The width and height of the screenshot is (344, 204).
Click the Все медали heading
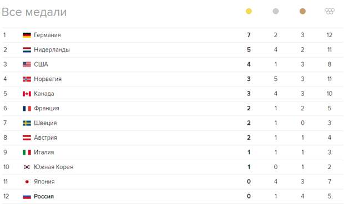[x=34, y=12]
